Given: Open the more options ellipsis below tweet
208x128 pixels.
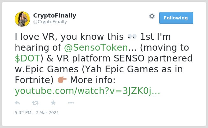Looking at the screenshot, I should pos(71,103).
